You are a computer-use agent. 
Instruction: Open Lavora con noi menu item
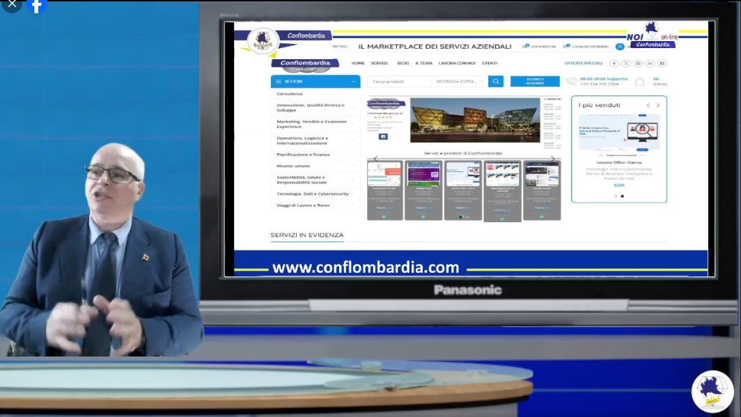pos(457,63)
